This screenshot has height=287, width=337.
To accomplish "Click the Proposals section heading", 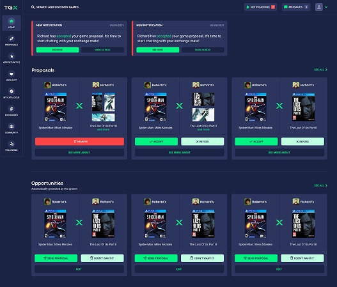I will coord(43,70).
